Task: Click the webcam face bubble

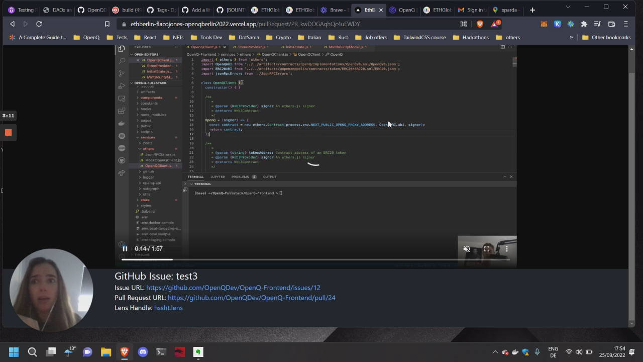Action: (51, 289)
